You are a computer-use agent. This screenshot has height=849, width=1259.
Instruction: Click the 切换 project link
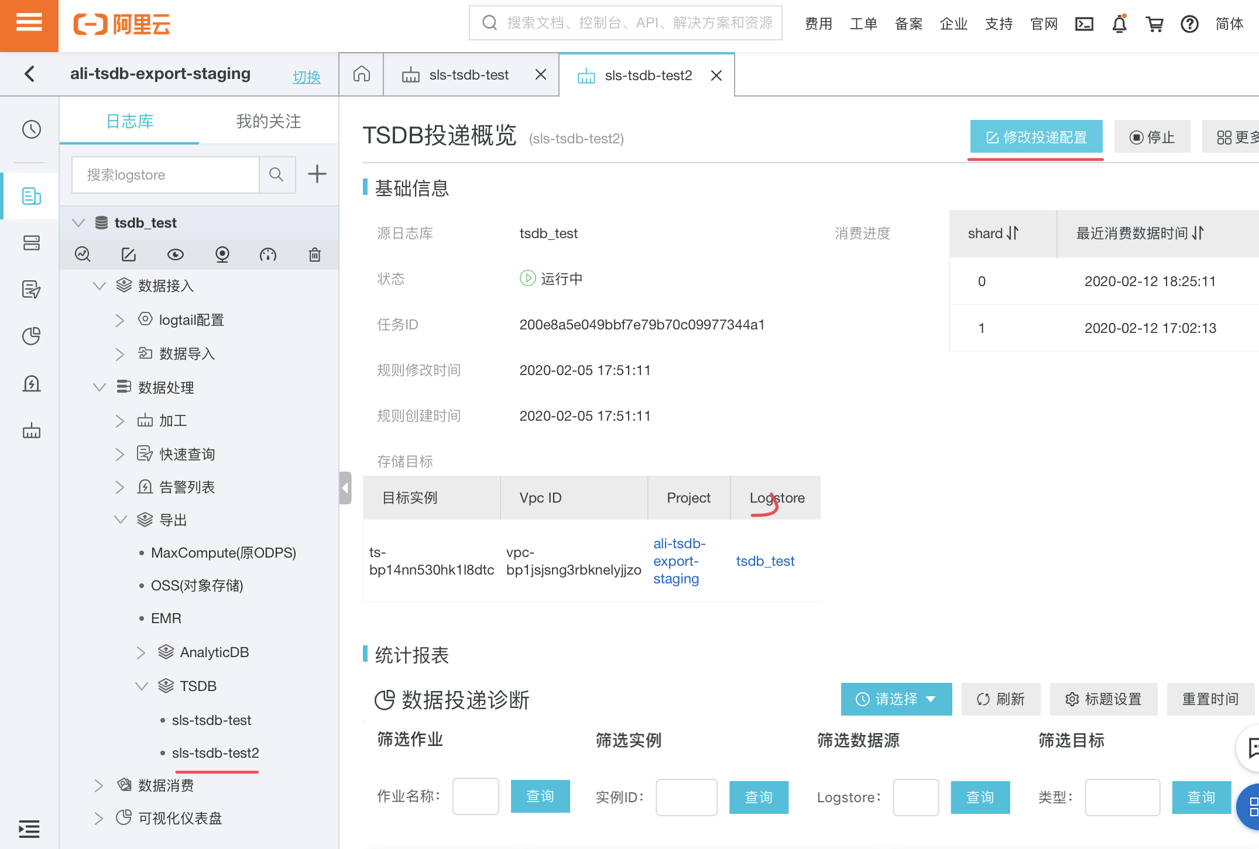coord(307,77)
